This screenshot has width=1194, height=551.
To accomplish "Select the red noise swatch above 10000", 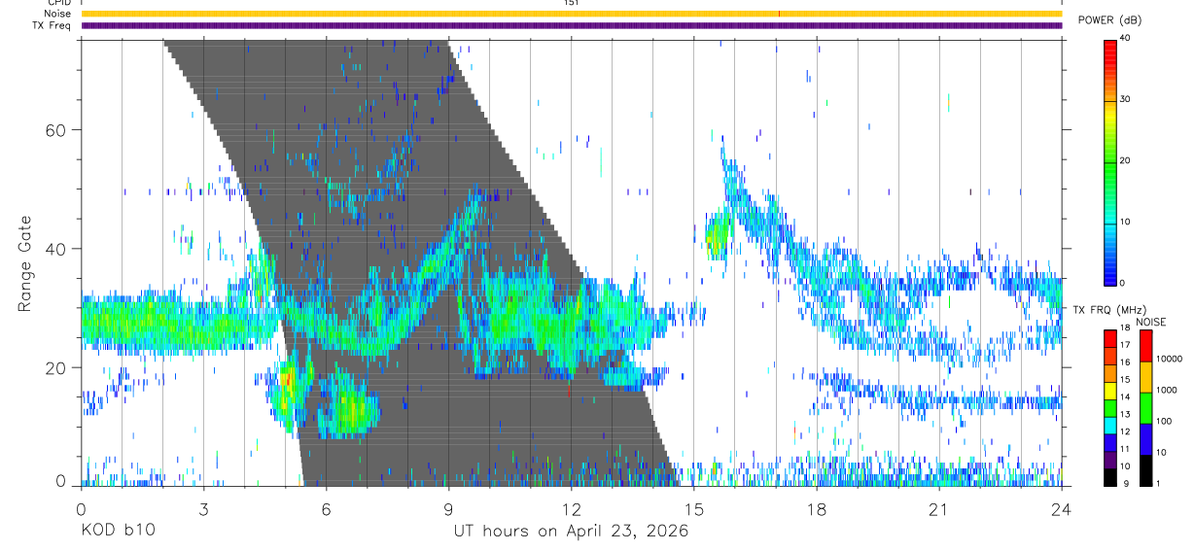I will (x=1145, y=346).
